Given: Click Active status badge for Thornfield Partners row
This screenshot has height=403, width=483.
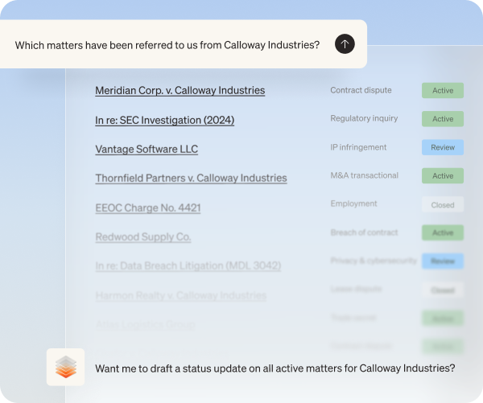Looking at the screenshot, I should [x=443, y=176].
